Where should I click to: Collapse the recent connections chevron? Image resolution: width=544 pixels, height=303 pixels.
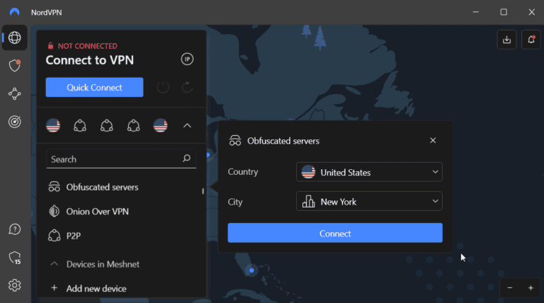pos(187,126)
